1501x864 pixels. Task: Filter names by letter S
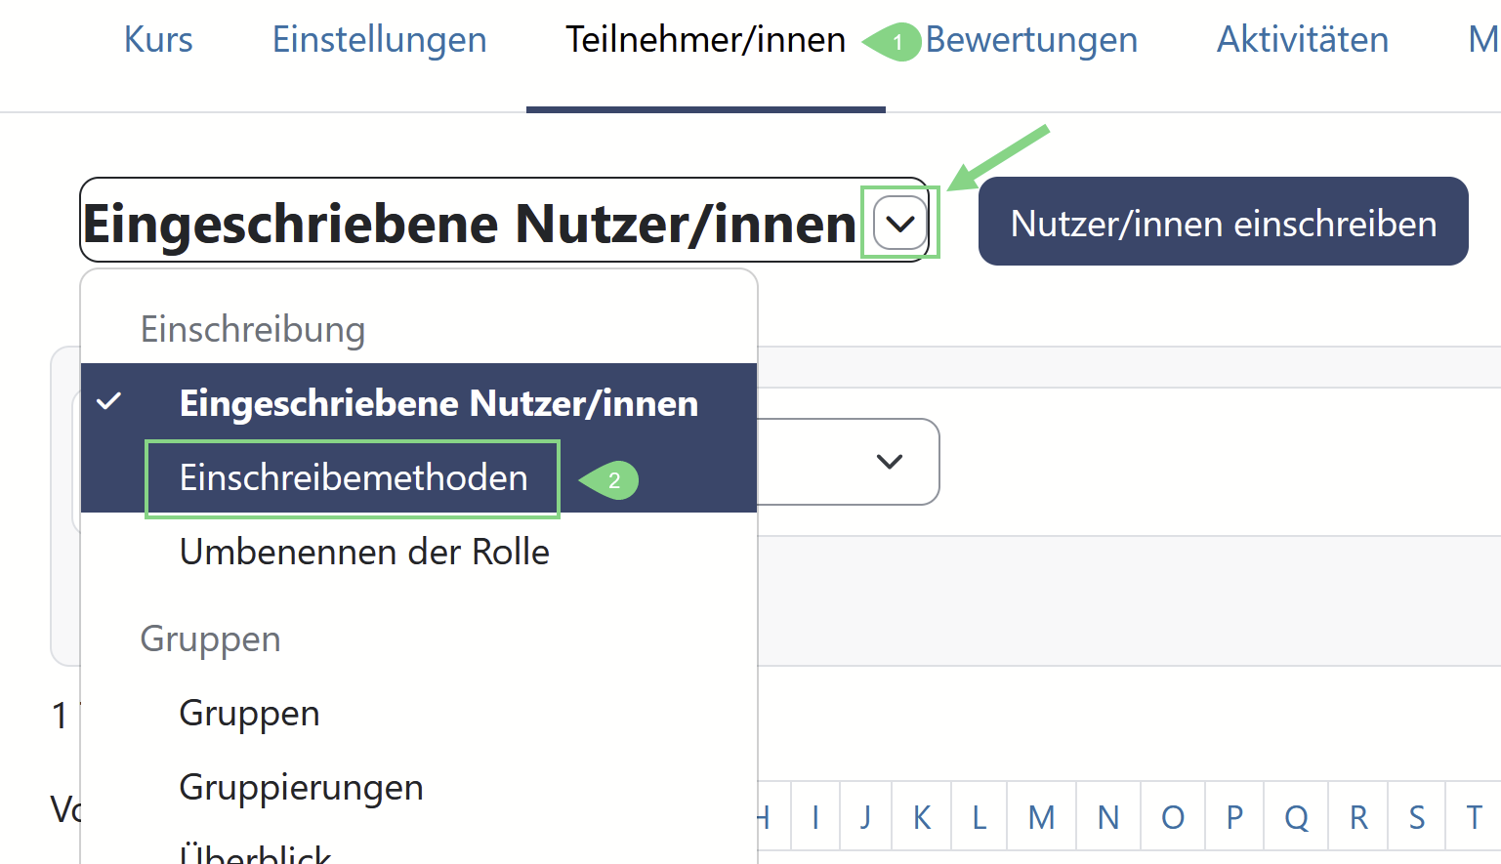(x=1416, y=817)
